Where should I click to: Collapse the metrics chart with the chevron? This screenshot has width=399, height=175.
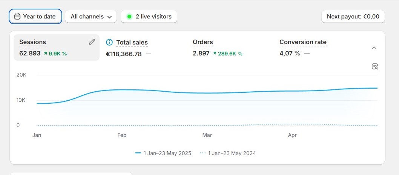(374, 48)
